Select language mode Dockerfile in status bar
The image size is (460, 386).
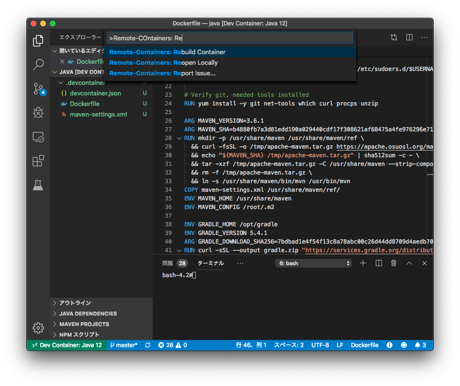[x=365, y=345]
